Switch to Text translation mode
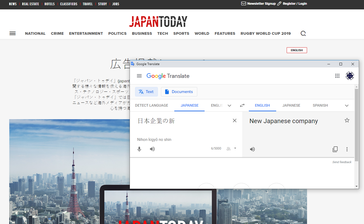 coord(146,92)
